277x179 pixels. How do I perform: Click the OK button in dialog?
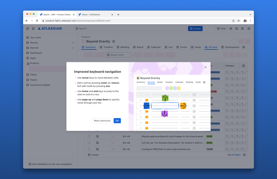tap(117, 121)
